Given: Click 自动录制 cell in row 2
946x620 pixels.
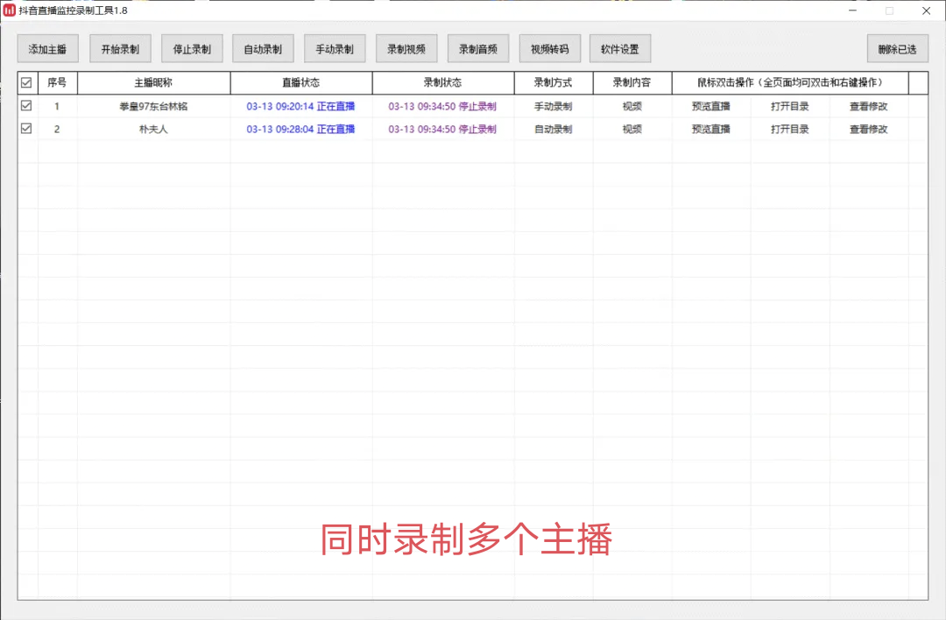Looking at the screenshot, I should tap(554, 129).
